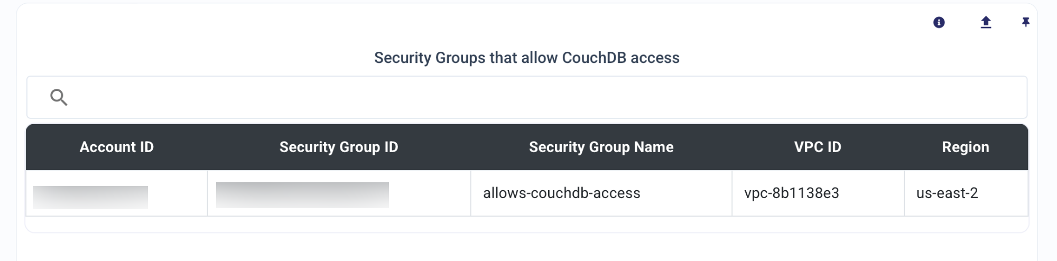Select the first table row
This screenshot has height=261, width=1057.
(x=527, y=193)
